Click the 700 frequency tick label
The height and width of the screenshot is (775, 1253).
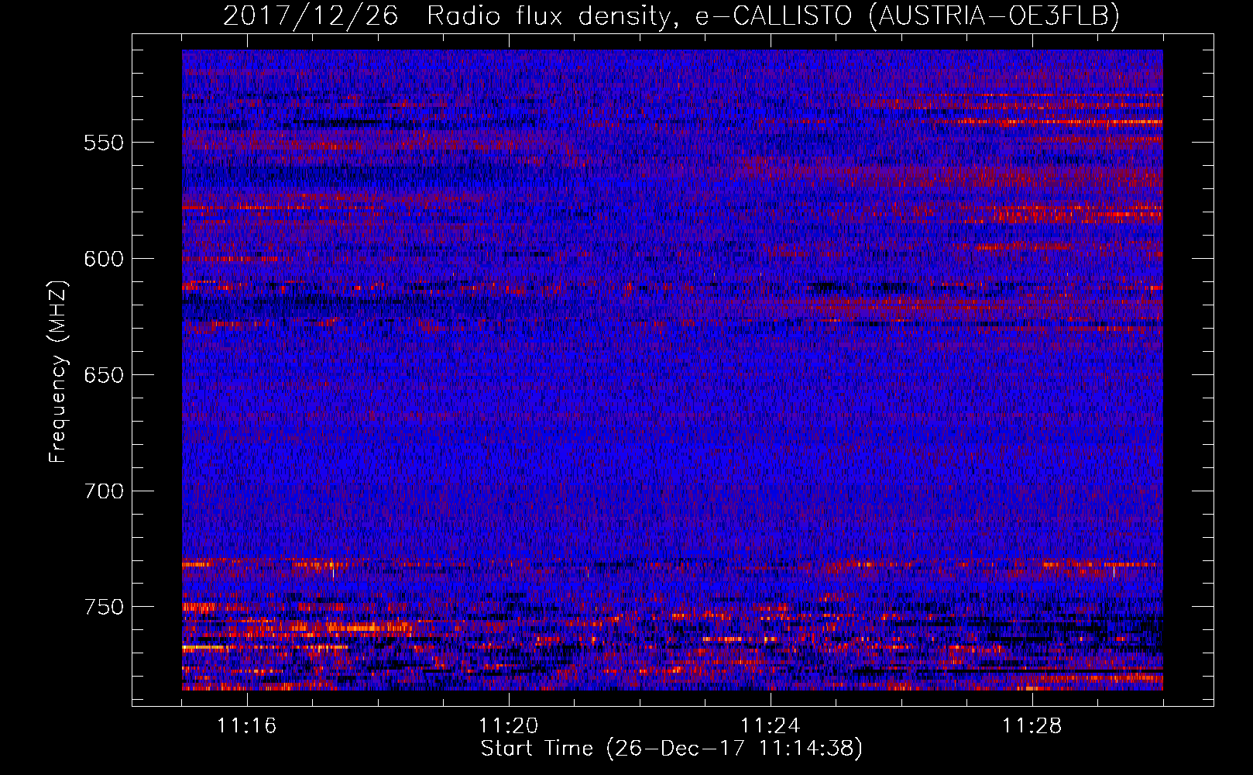click(104, 491)
